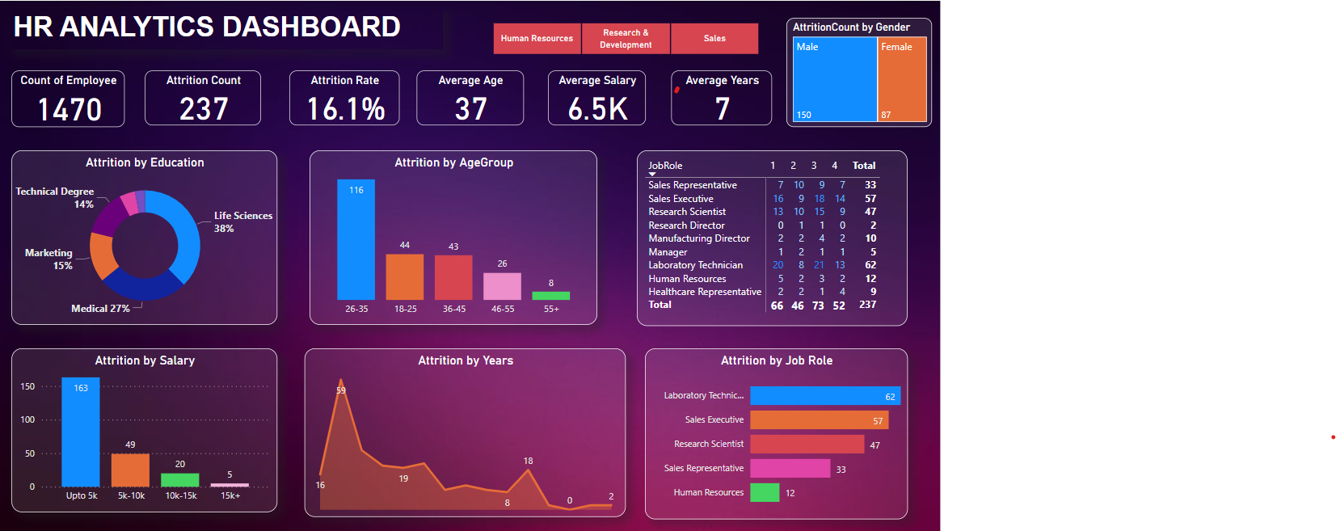Click the peak labeled 59 in Years chart
Image resolution: width=1336 pixels, height=531 pixels.
click(x=340, y=380)
